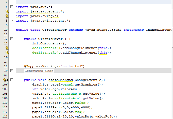Collapse the import block fold
The height and width of the screenshot is (119, 173).
point(12,7)
